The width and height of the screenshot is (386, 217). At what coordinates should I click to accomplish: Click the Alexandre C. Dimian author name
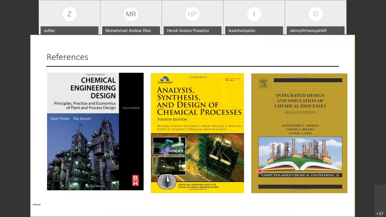click(300, 125)
